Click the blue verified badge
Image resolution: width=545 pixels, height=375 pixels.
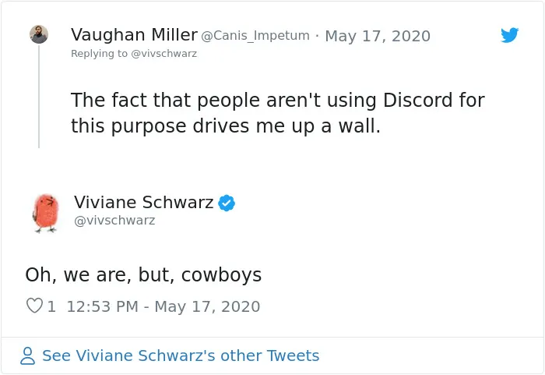pyautogui.click(x=227, y=203)
